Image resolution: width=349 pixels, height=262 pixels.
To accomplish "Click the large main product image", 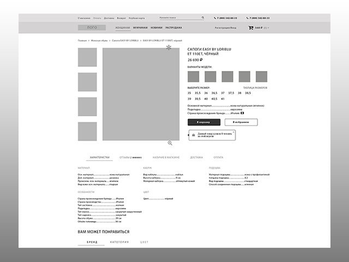I will point(141,94).
